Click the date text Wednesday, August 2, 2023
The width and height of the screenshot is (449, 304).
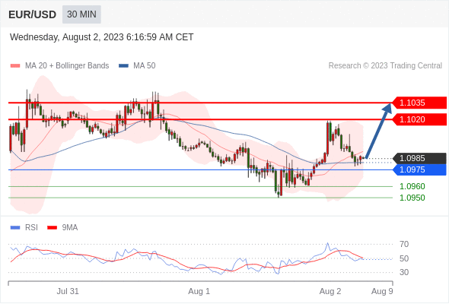tap(102, 37)
